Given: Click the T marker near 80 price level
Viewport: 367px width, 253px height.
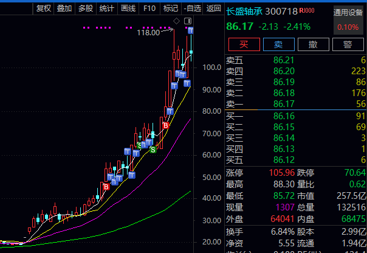Looking at the screenshot, I should 170,111.
